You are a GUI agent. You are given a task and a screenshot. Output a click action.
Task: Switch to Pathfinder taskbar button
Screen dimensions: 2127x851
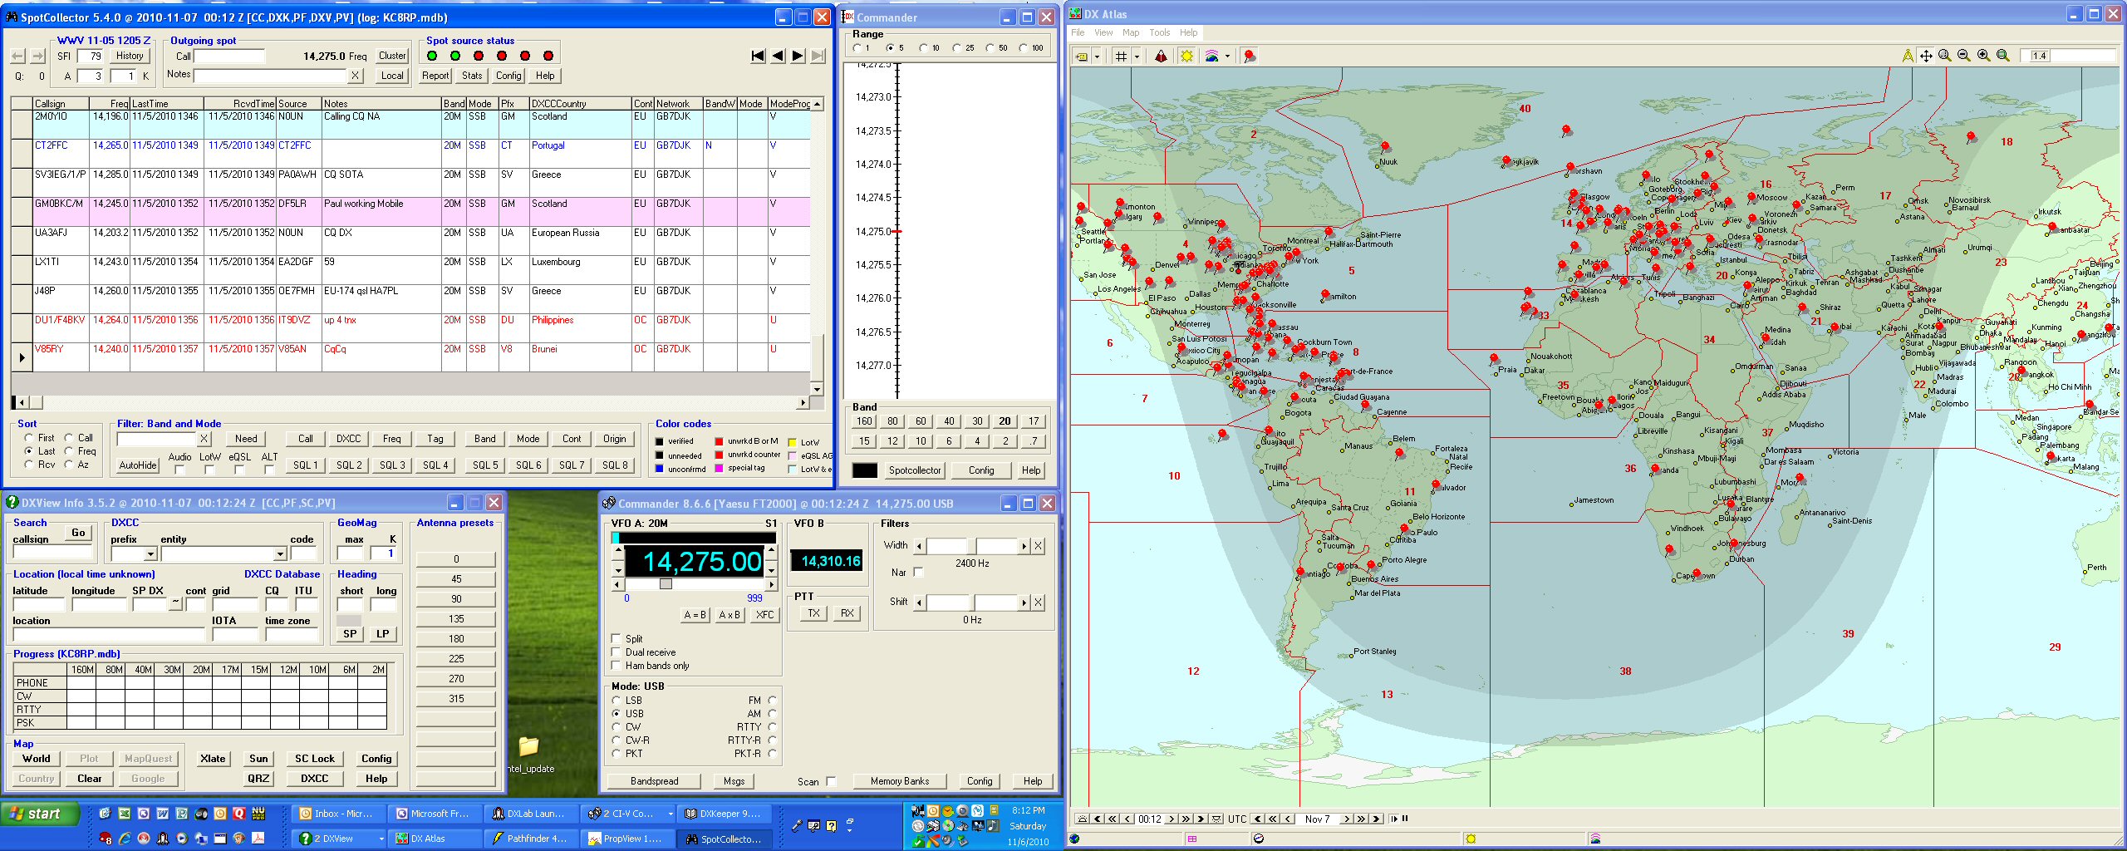531,839
